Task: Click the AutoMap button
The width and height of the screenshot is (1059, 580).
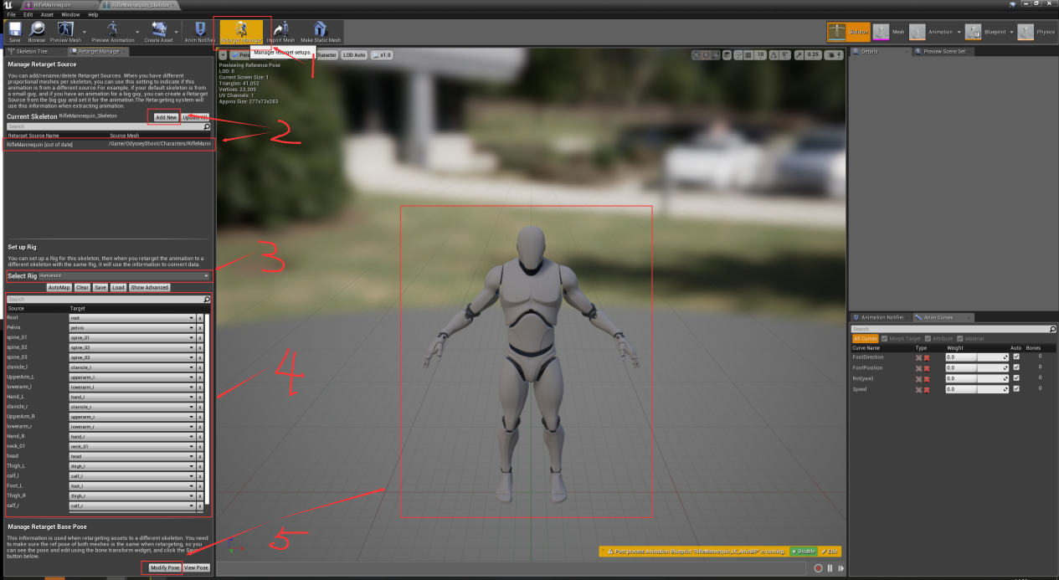Action: (x=59, y=287)
